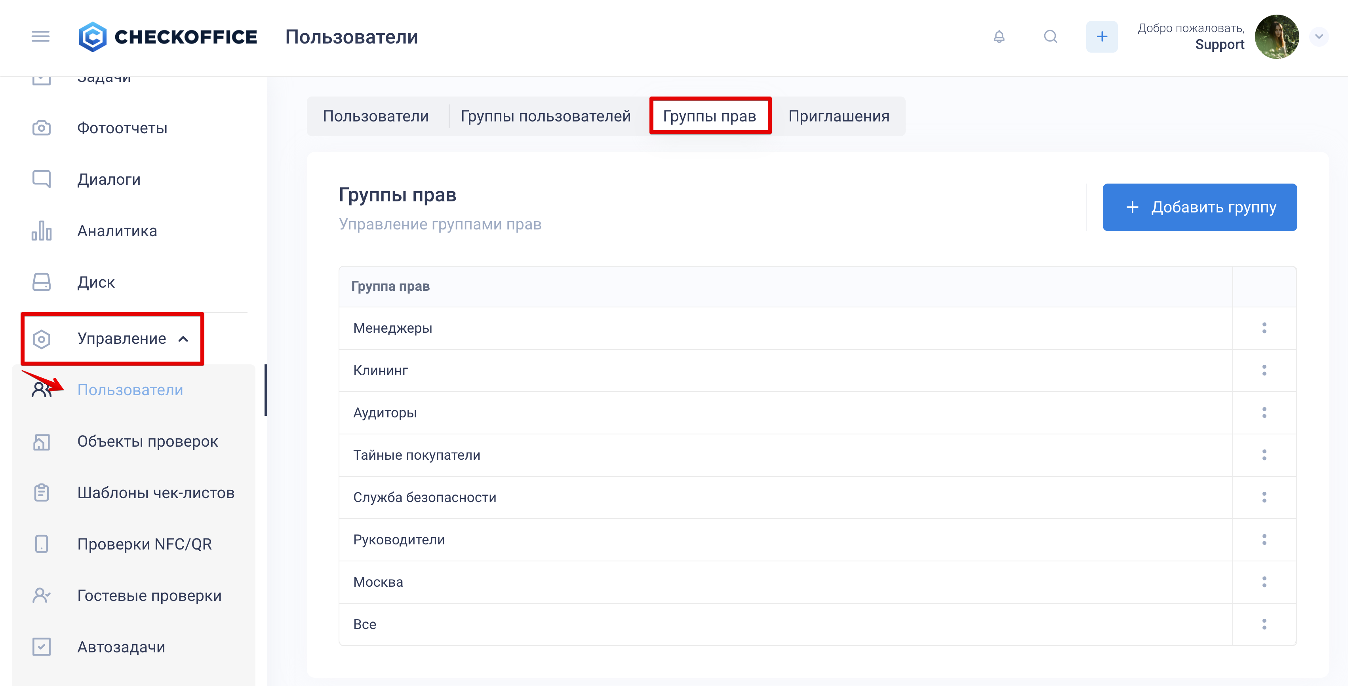Open Объекты проверок sidebar link

pos(148,441)
